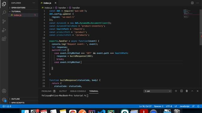The width and height of the screenshot is (202, 113).
Task: Open the terminal selector dropdown 1: zsh
Action: coord(157,91)
